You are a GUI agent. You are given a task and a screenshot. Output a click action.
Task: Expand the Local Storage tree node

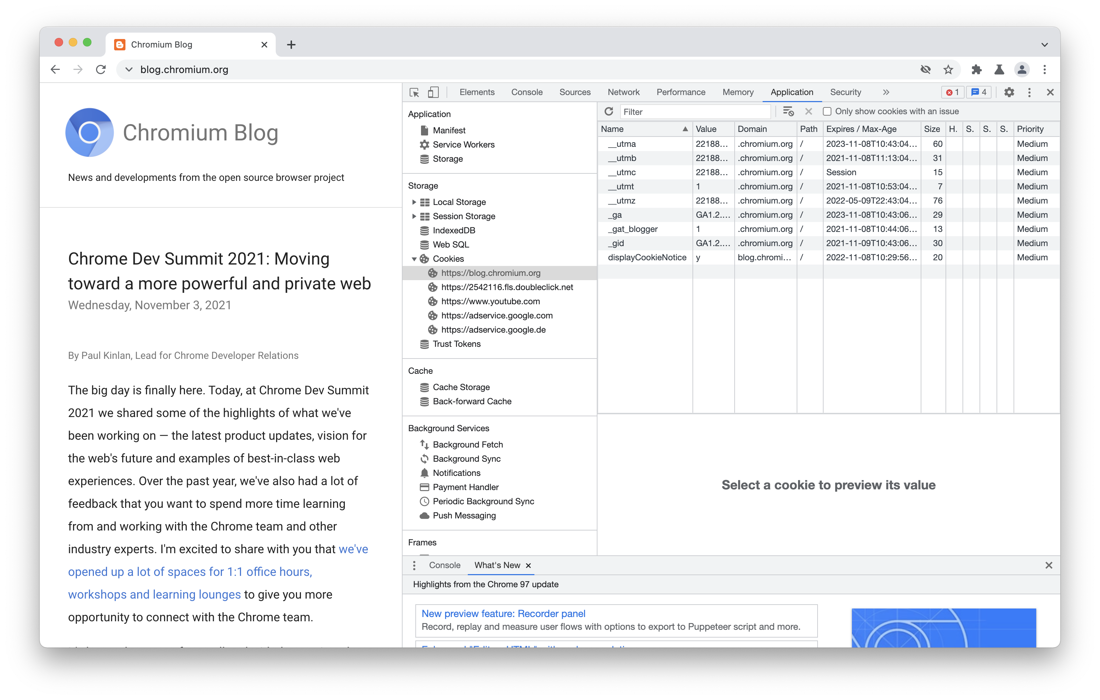414,202
